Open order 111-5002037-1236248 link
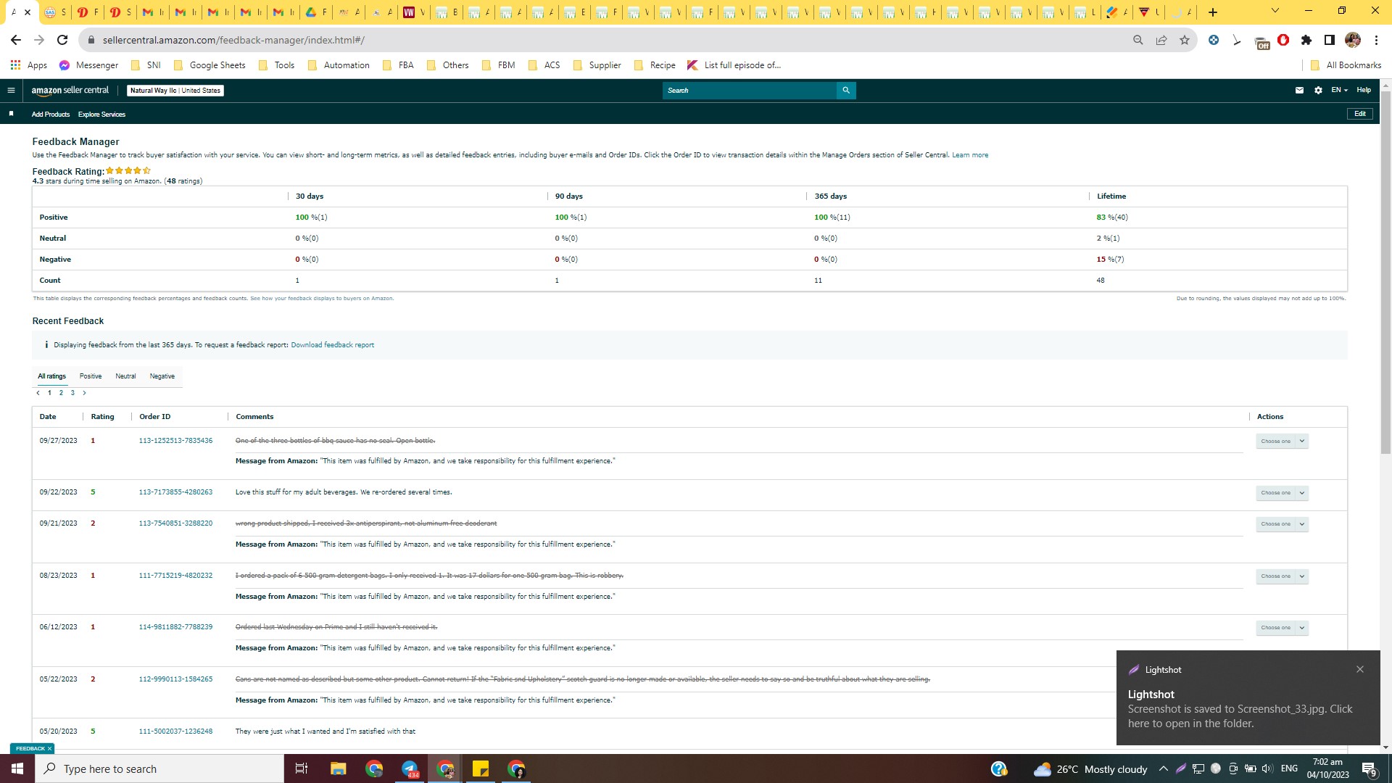The image size is (1392, 783). pos(175,732)
